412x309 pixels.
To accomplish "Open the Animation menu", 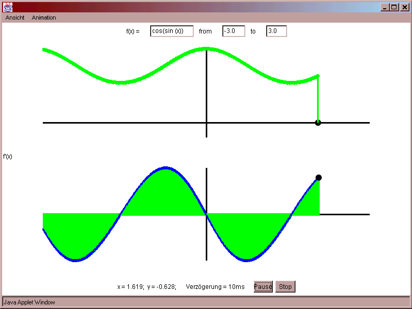I will pyautogui.click(x=44, y=18).
